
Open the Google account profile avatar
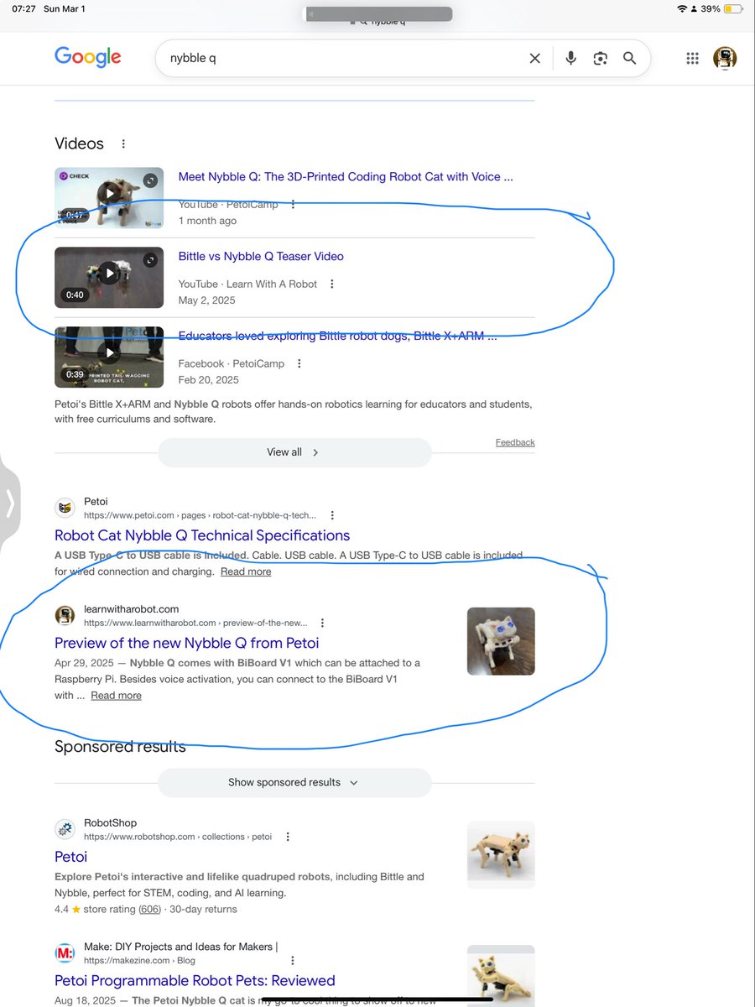coord(725,58)
